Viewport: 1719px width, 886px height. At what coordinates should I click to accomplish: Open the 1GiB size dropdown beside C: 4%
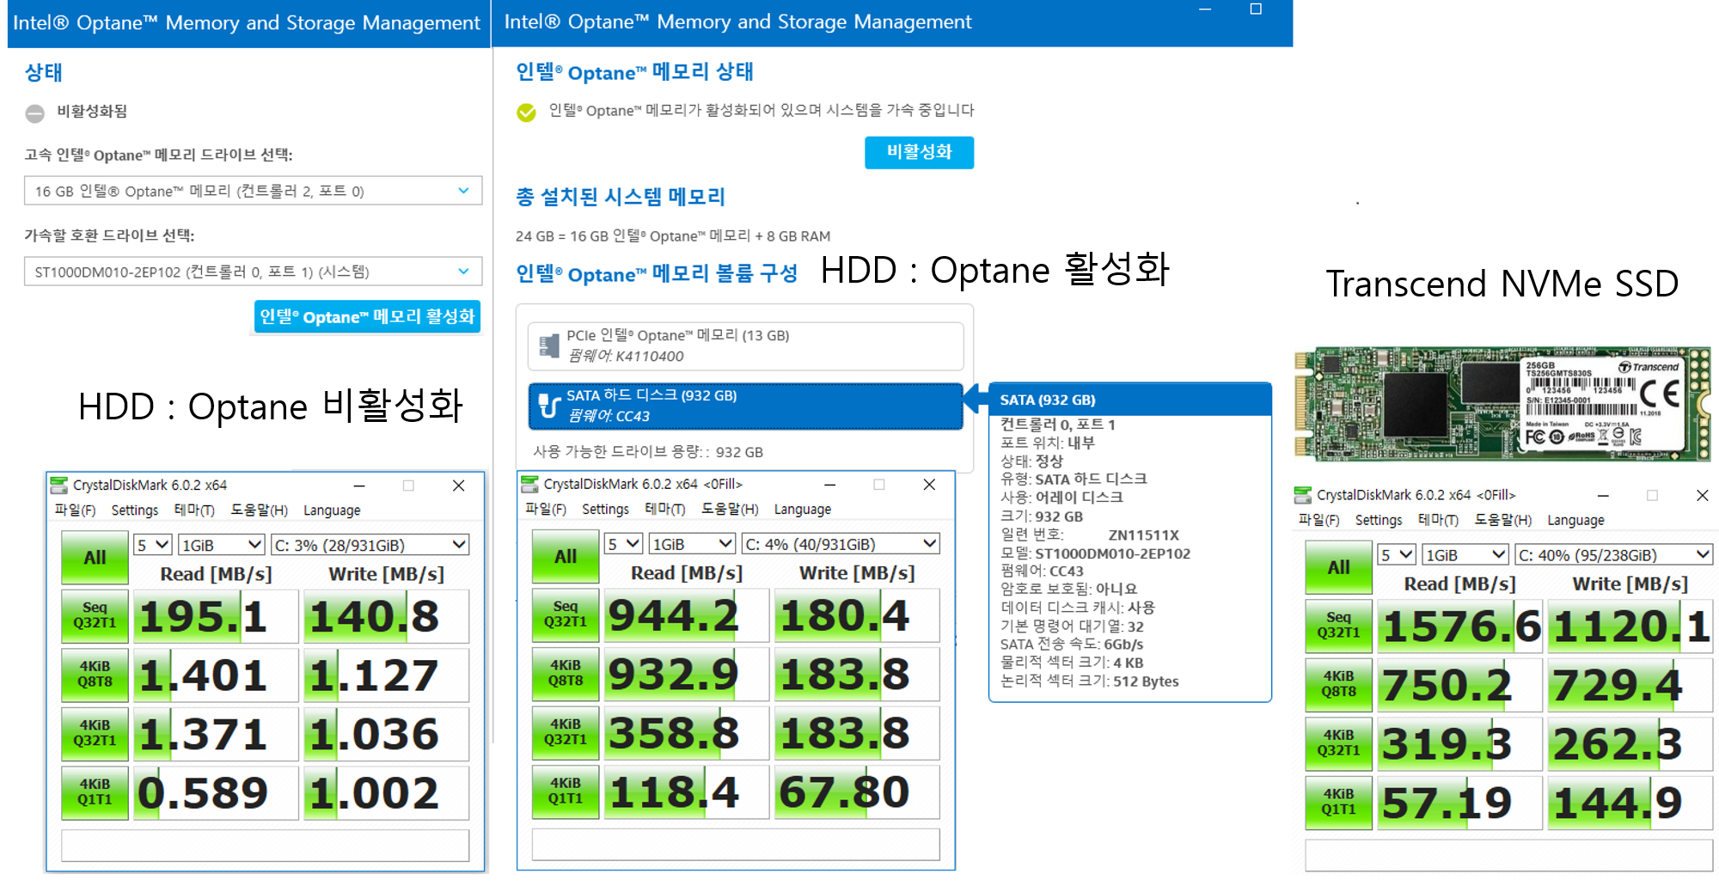[692, 544]
